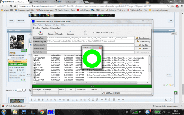Open Chrome home page icon
Screen dimensions: 184x115
(15, 6)
